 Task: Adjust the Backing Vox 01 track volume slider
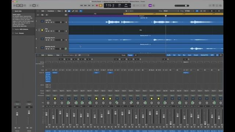59,40
